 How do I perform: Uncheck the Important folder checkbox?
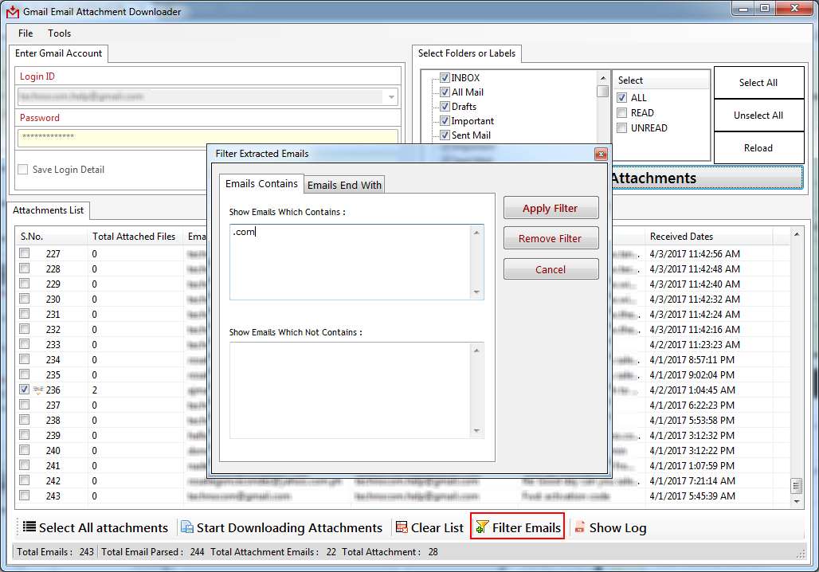pos(445,120)
